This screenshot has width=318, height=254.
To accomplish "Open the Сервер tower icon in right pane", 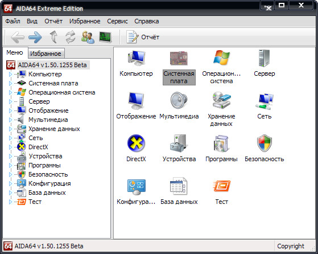I will coord(265,63).
